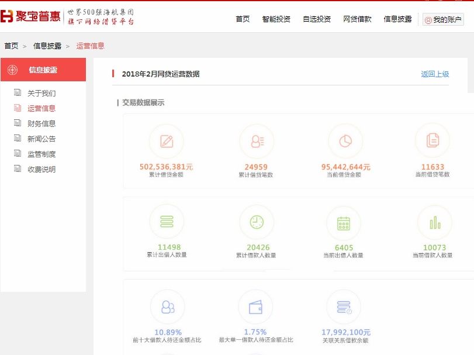The width and height of the screenshot is (474, 355).
Task: Go to 网贷借款 in top navigation
Action: tap(357, 19)
